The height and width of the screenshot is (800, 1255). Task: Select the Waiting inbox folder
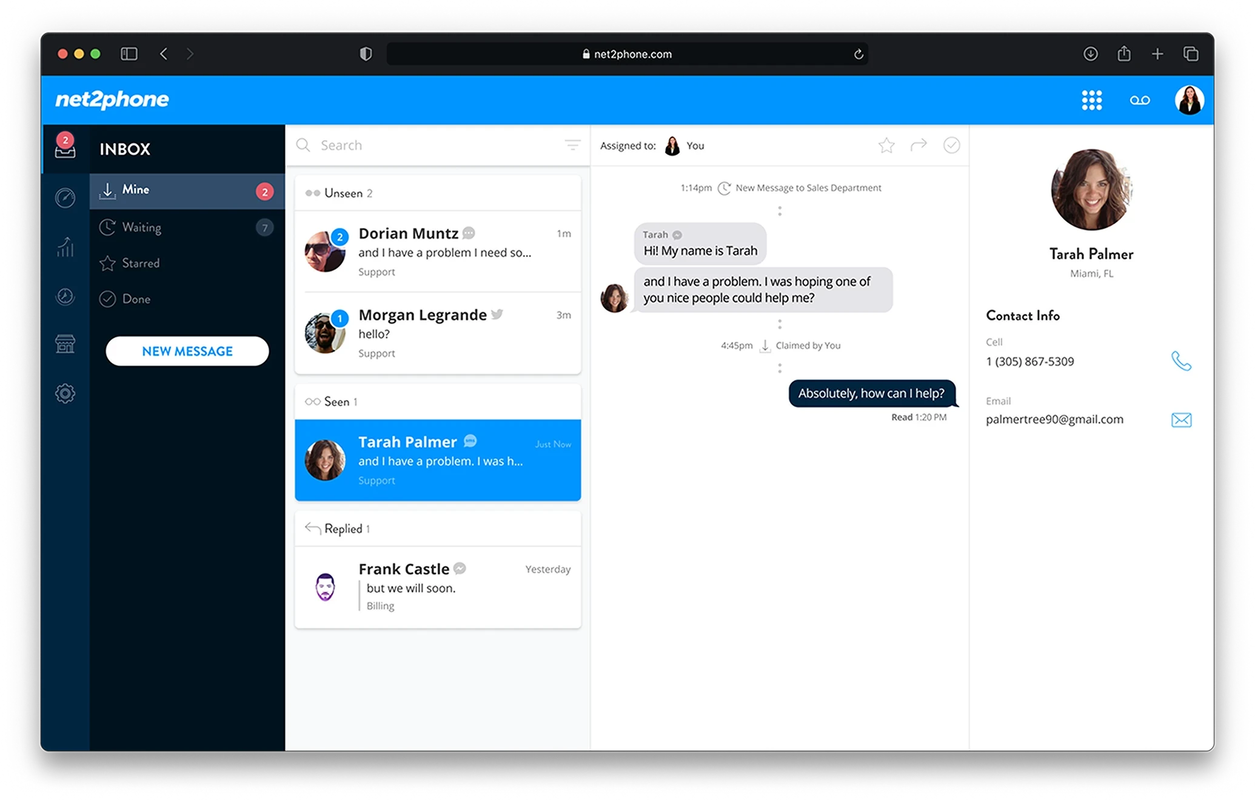click(187, 227)
